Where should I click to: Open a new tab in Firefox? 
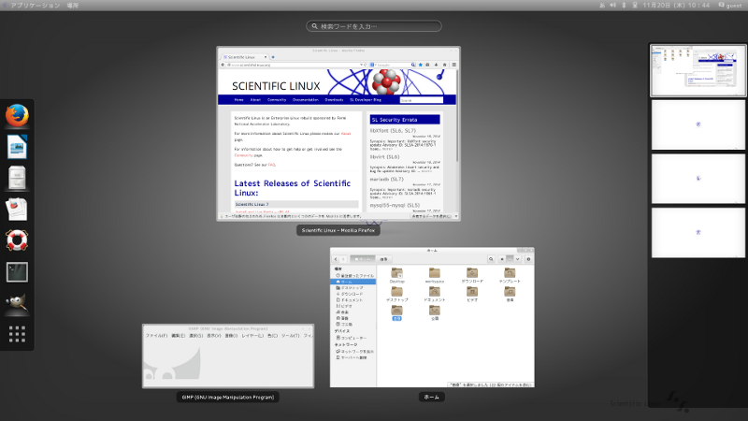[x=273, y=57]
